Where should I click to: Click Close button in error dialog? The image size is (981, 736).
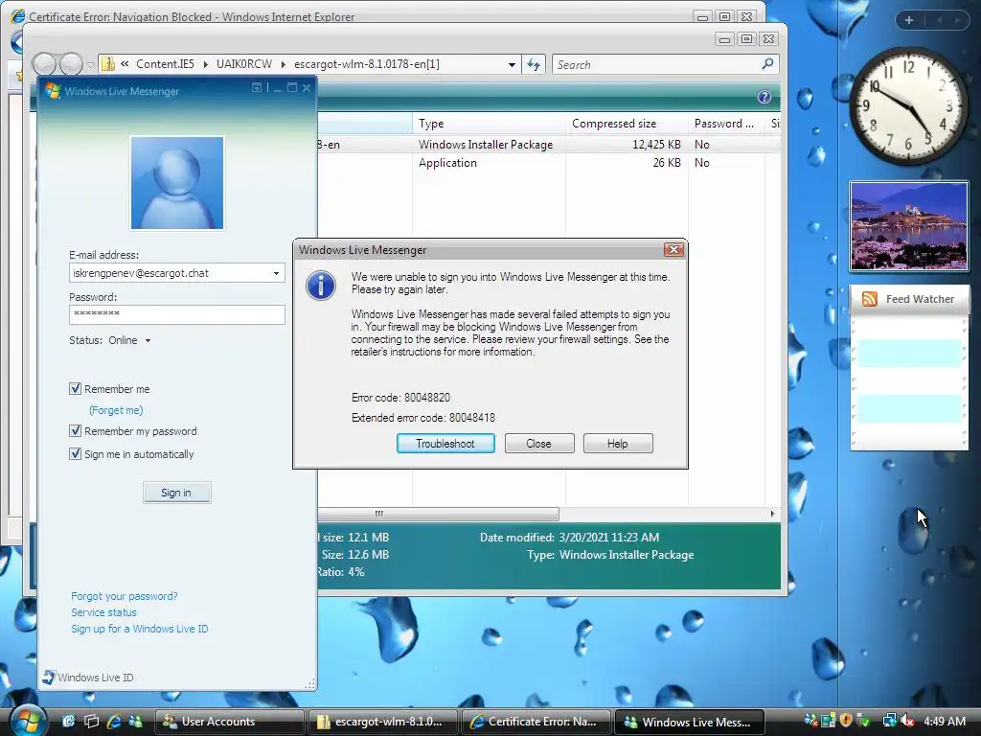pos(538,443)
